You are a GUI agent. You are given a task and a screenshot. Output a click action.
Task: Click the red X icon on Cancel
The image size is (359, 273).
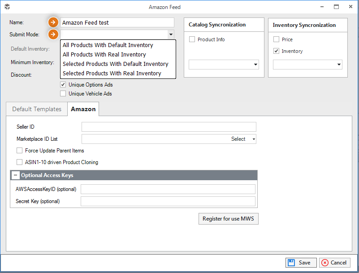click(x=324, y=263)
